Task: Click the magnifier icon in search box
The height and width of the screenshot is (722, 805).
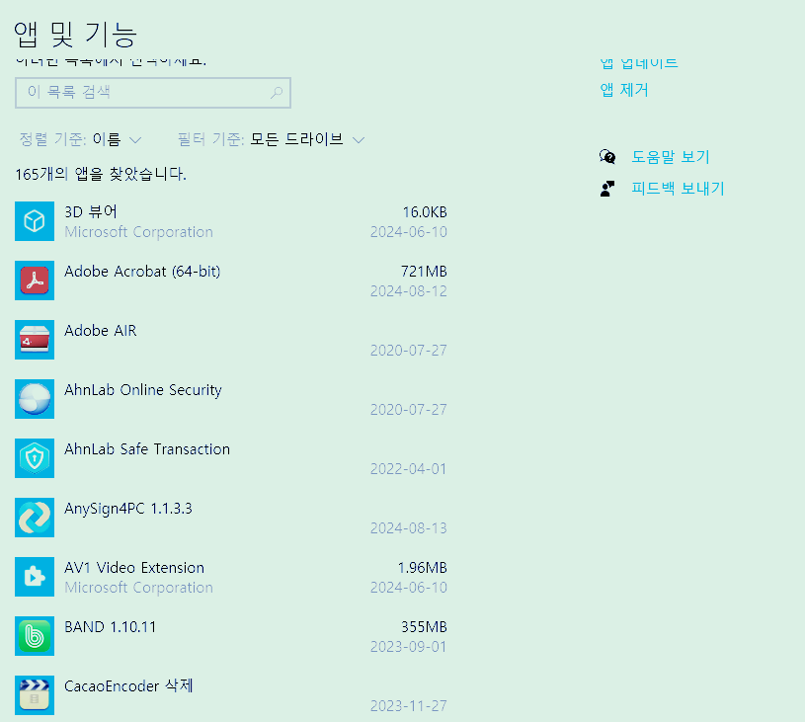Action: tap(277, 93)
